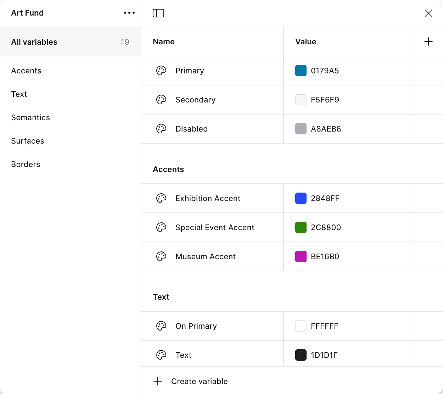Open the On Primary white swatch

click(301, 326)
